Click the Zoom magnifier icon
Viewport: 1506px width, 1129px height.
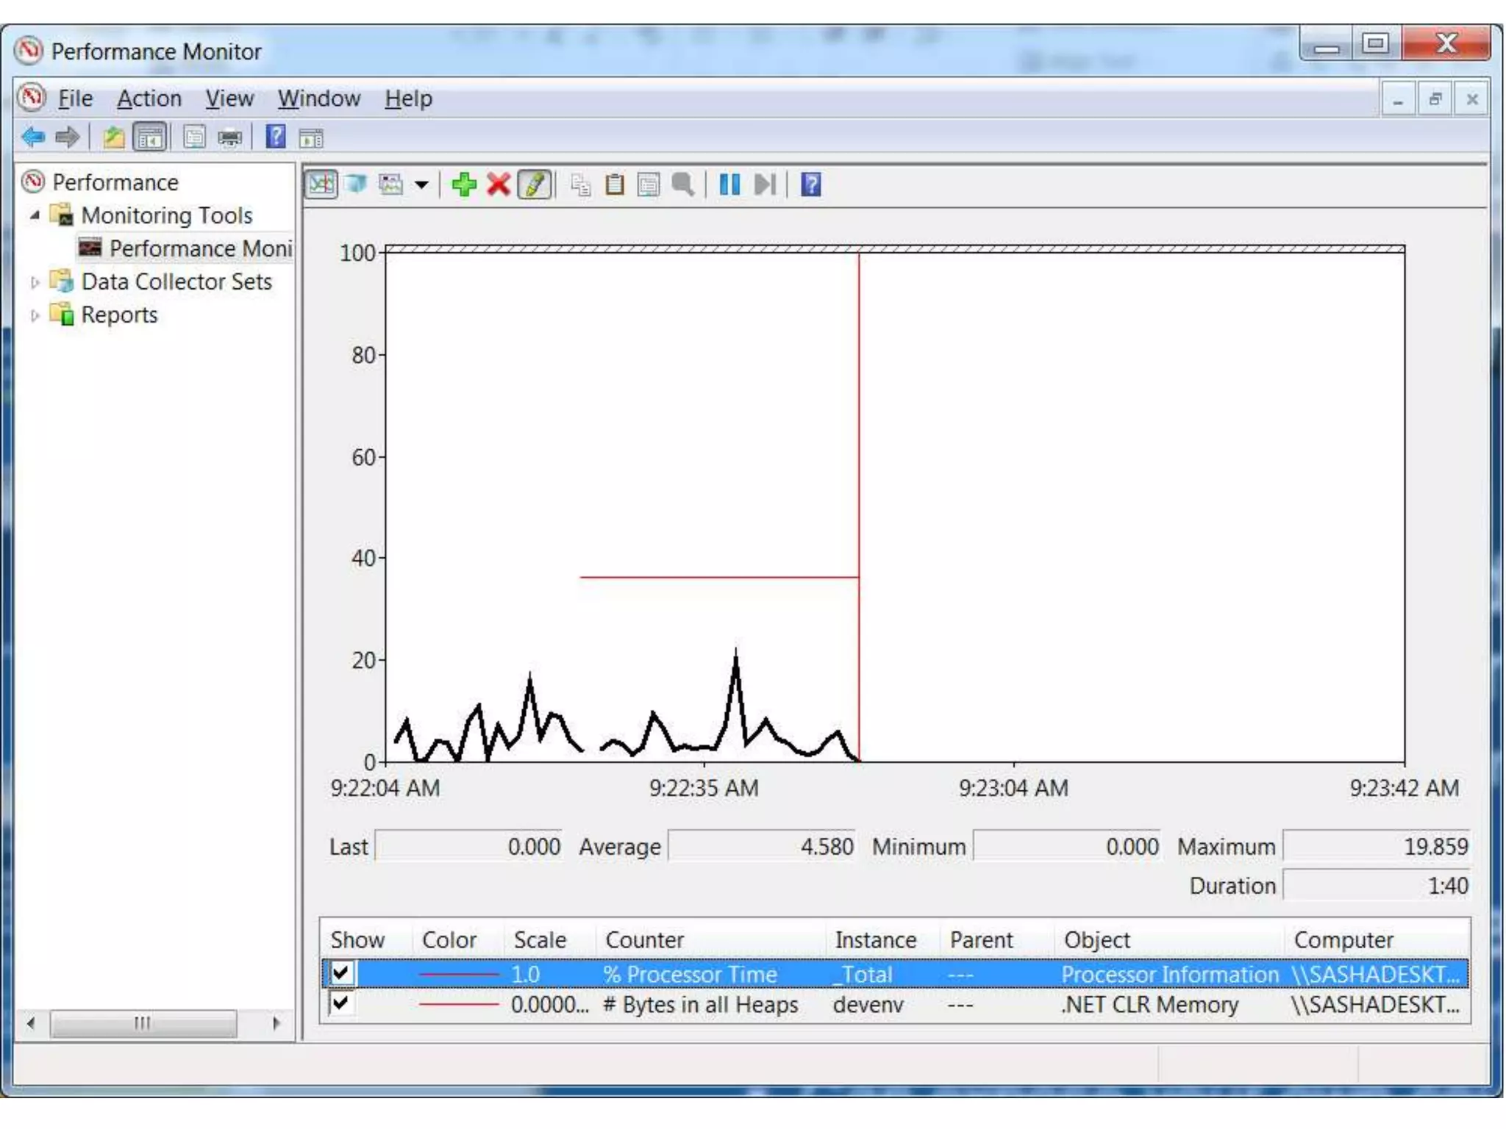(x=682, y=184)
